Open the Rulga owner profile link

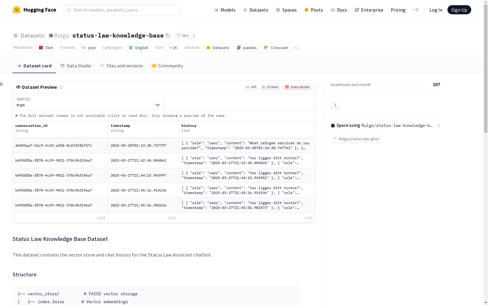point(61,35)
